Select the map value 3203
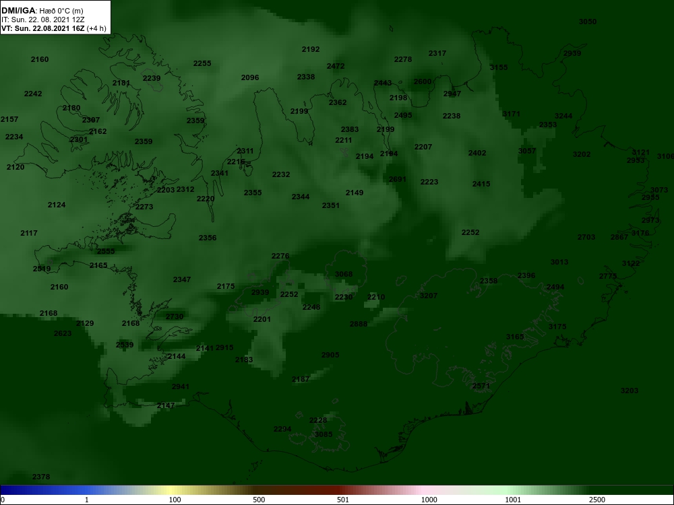Viewport: 674px width, 505px height. pyautogui.click(x=630, y=391)
